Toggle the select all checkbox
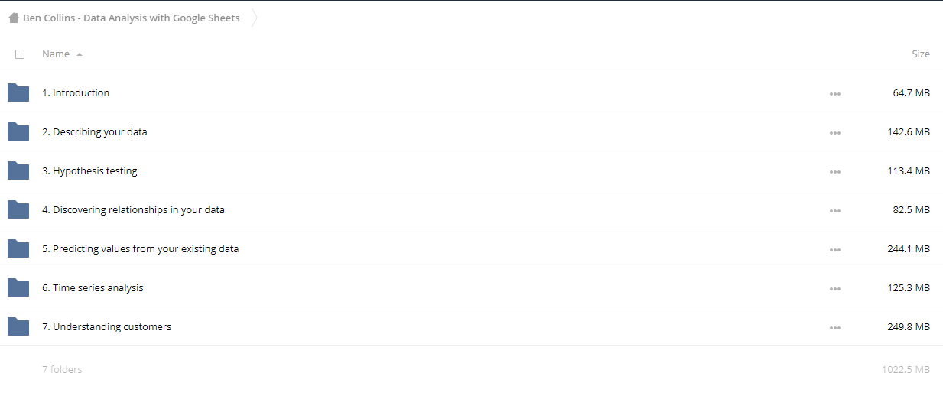Image resolution: width=943 pixels, height=399 pixels. 20,54
